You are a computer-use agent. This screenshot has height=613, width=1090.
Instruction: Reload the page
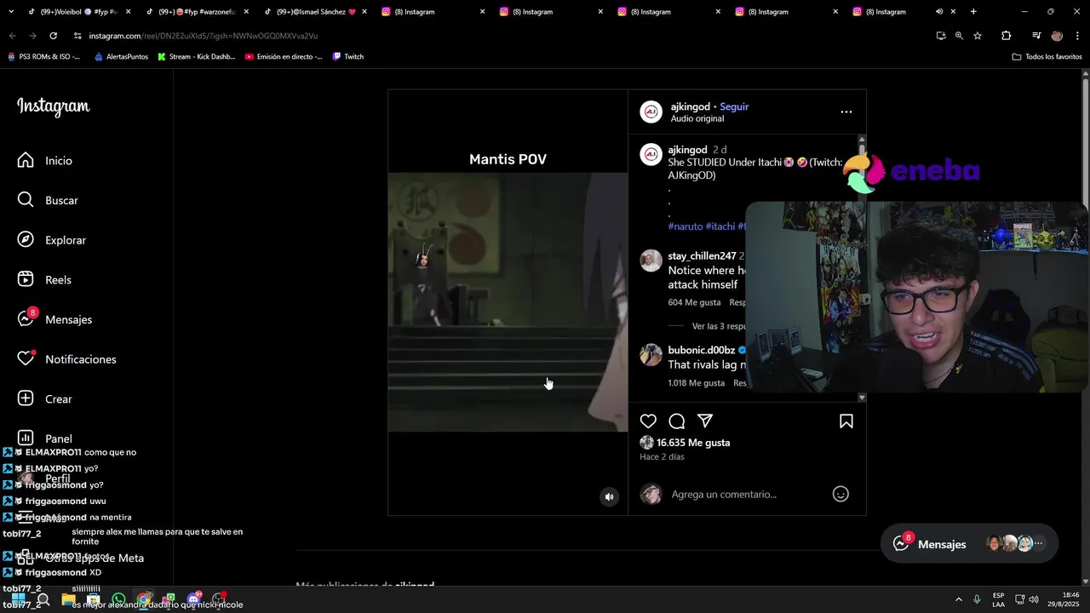coord(53,36)
